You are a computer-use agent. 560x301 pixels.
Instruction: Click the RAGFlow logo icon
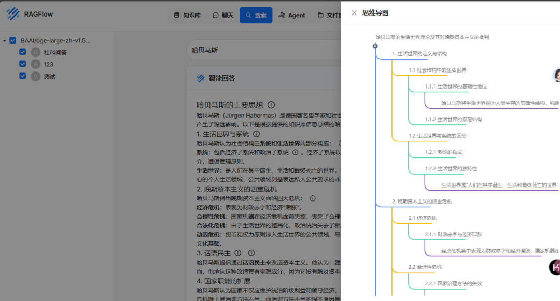(x=12, y=14)
